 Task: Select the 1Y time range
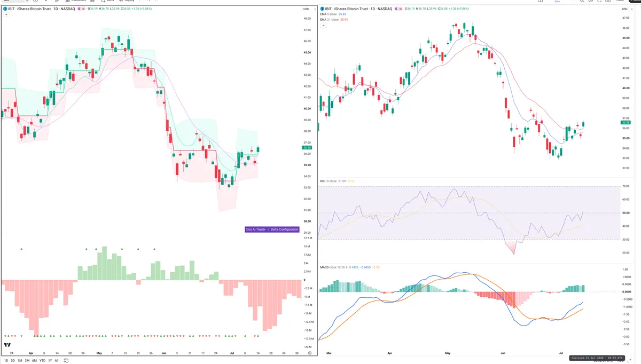point(50,361)
